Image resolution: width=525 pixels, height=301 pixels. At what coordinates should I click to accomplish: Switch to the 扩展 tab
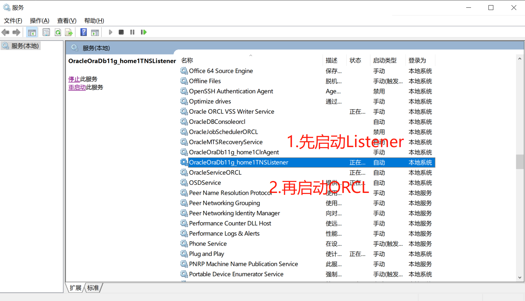click(75, 288)
